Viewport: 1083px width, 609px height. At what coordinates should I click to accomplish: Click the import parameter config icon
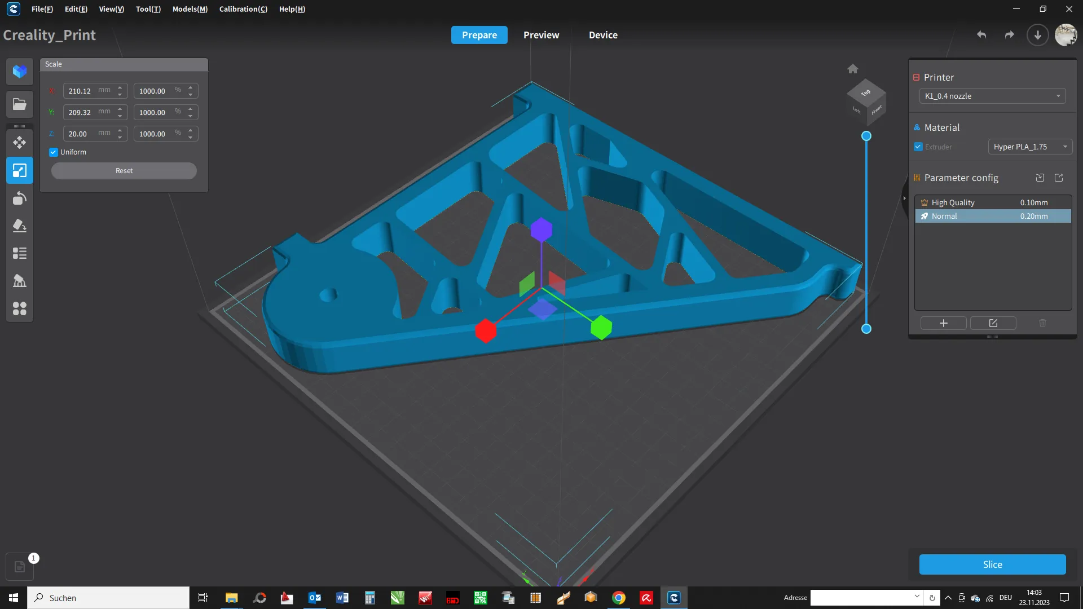1040,178
